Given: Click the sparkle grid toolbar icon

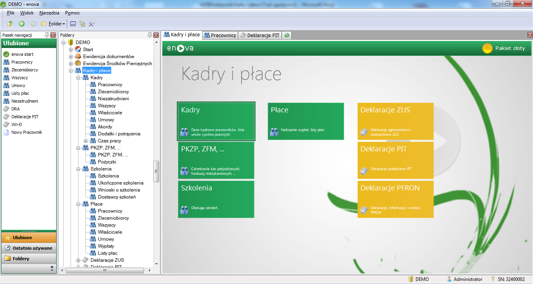Looking at the screenshot, I should (x=82, y=24).
